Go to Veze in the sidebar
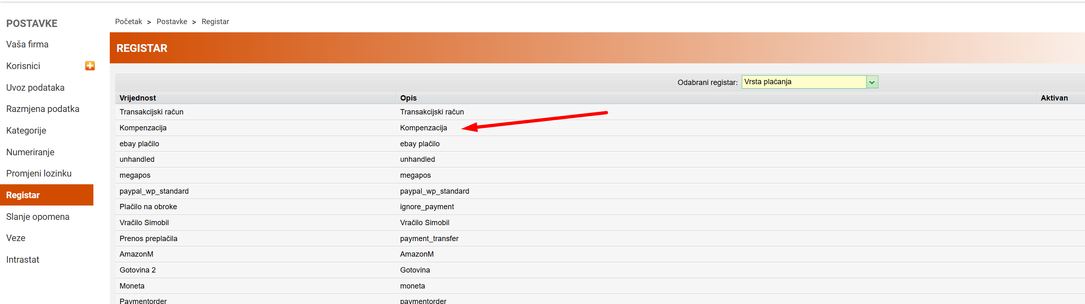This screenshot has width=1085, height=304. 16,238
